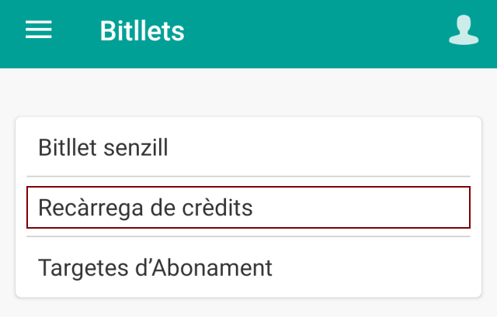Open Recàrrega de crèdits
Image resolution: width=497 pixels, height=317 pixels.
tap(248, 208)
